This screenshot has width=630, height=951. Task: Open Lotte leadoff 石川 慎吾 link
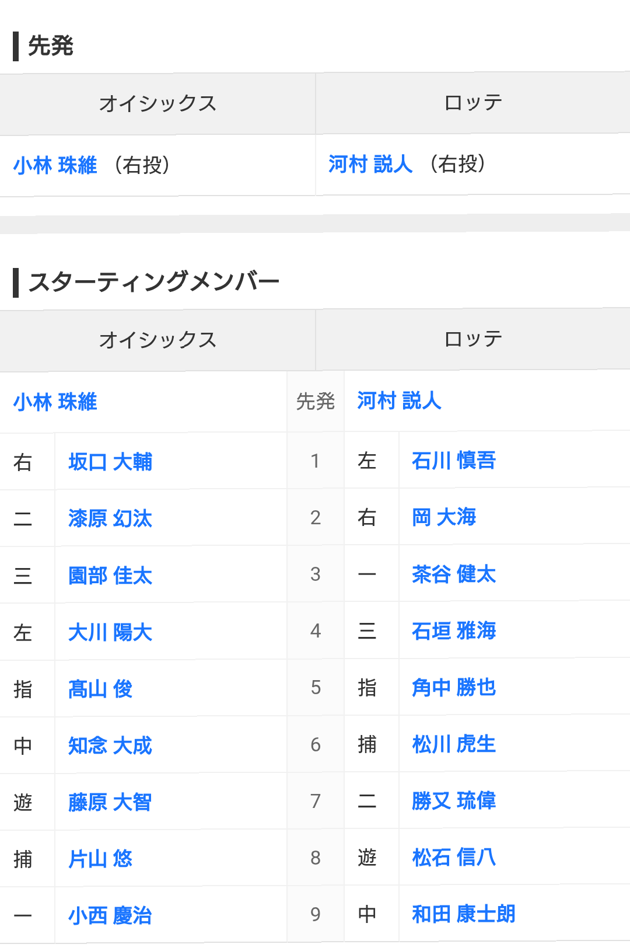(x=453, y=461)
